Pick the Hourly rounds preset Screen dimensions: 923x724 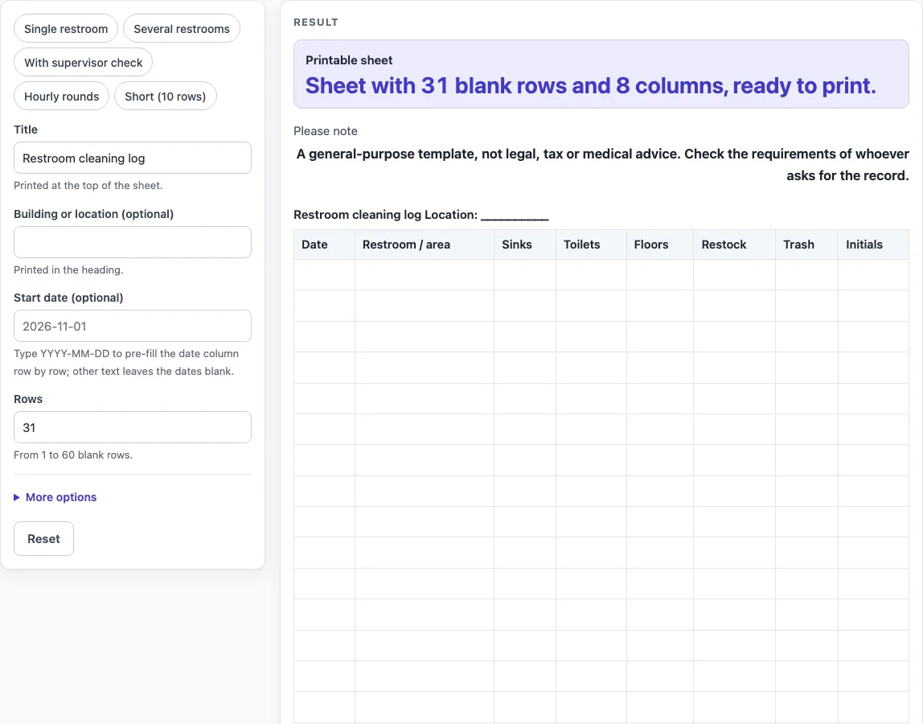point(61,96)
